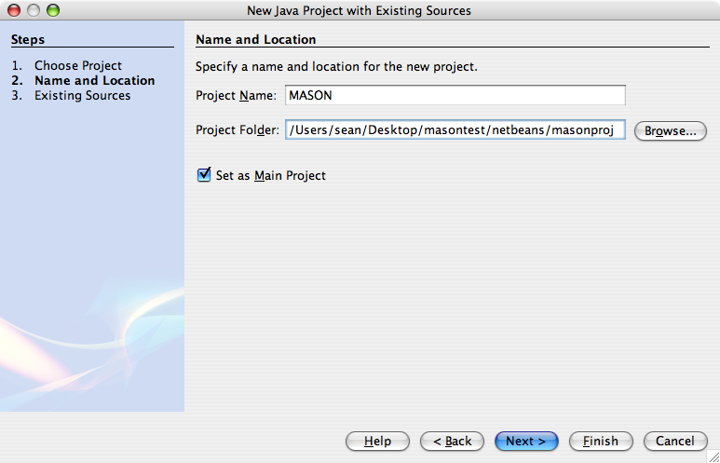Select step 1 Choose Project
The image size is (720, 463).
click(77, 65)
